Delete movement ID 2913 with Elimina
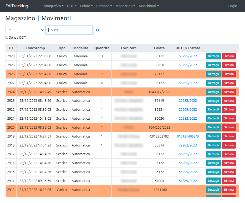This screenshot has height=203, width=245. point(228,190)
